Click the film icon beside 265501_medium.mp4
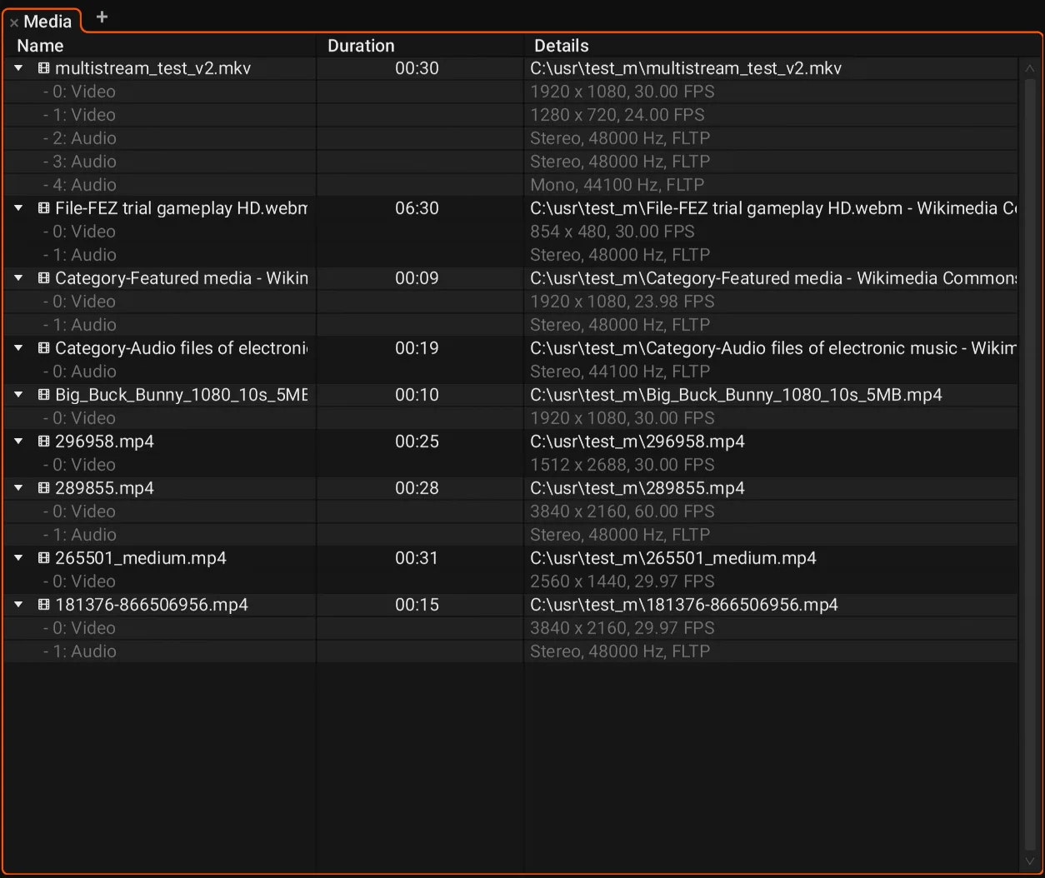This screenshot has height=878, width=1045. pyautogui.click(x=43, y=558)
